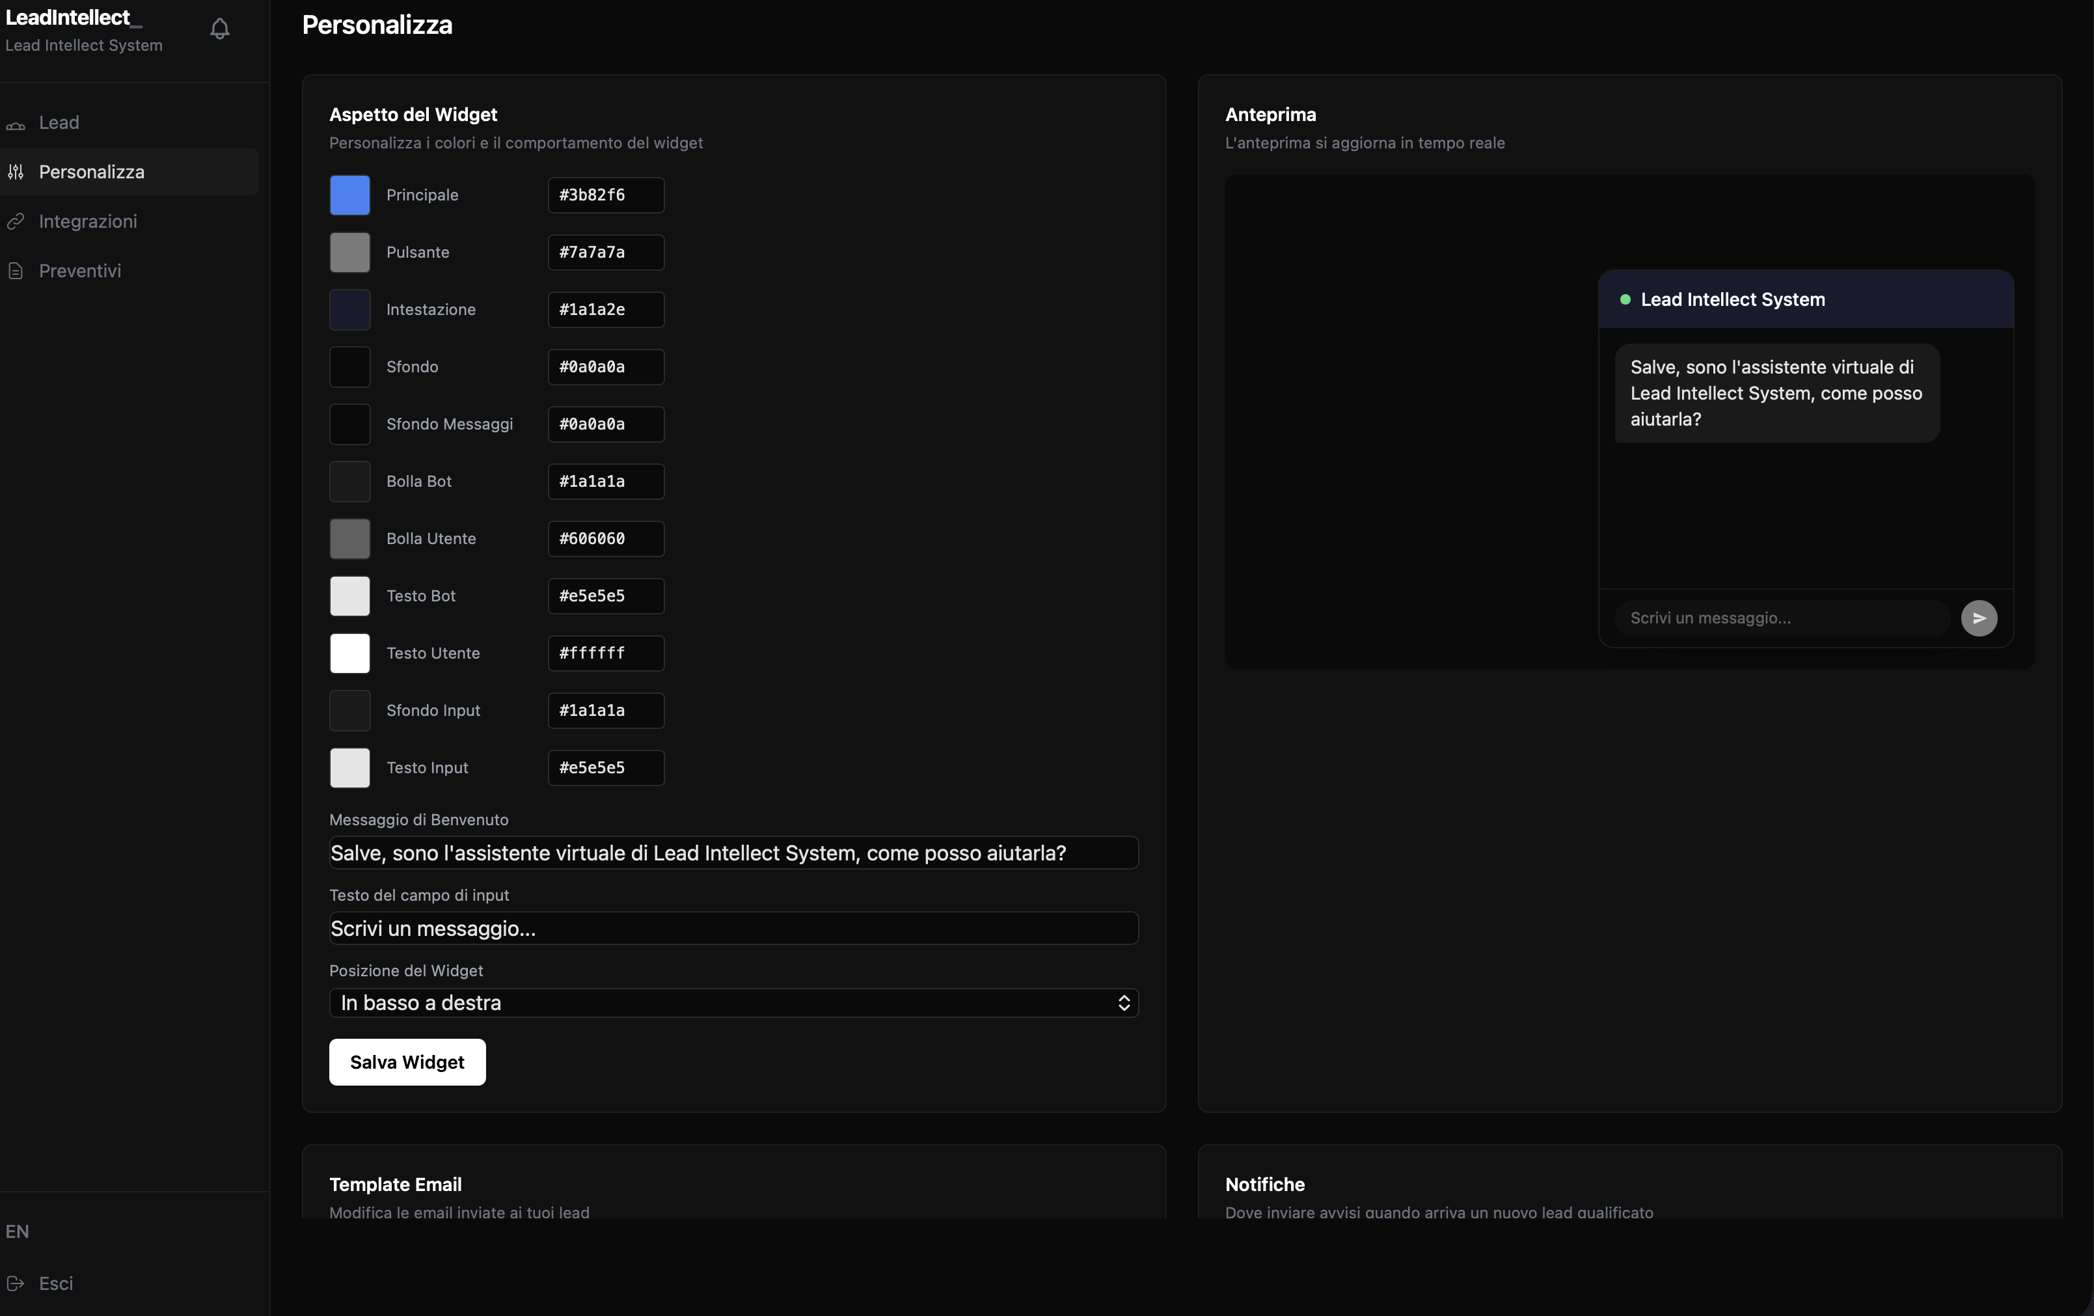Edit the Sfondo hex code field

[605, 367]
